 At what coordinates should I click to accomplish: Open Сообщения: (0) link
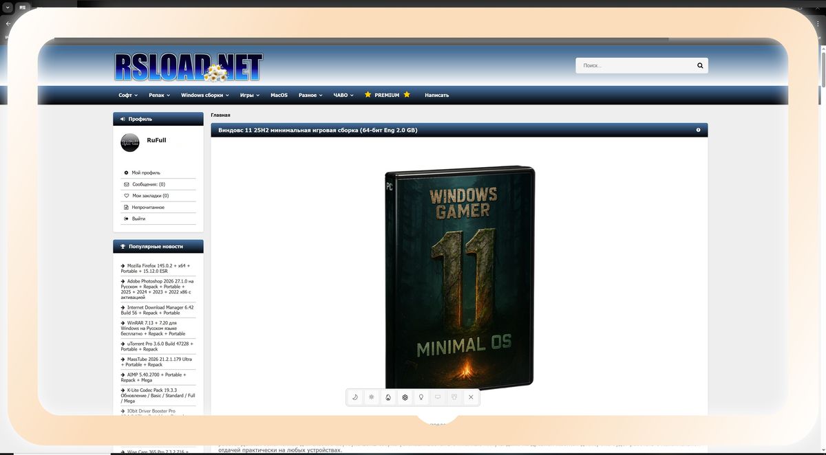click(x=149, y=184)
